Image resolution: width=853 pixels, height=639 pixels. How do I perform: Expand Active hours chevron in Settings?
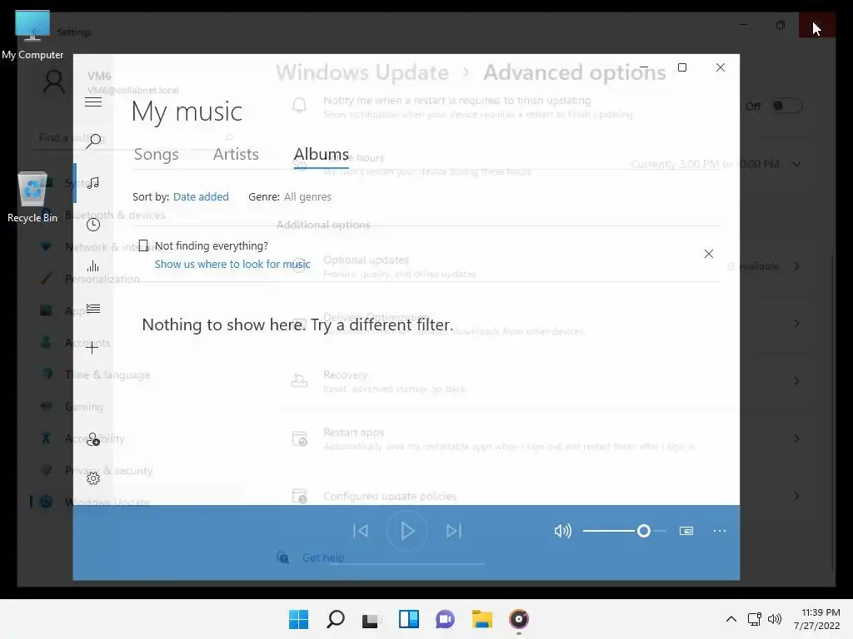[x=796, y=164]
